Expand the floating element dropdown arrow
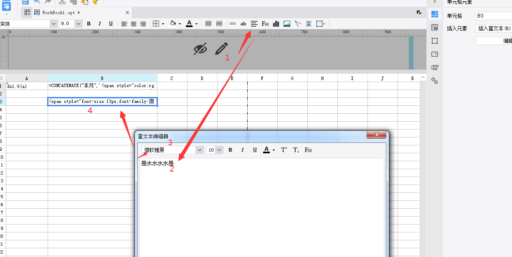512x257 pixels. 324,24
